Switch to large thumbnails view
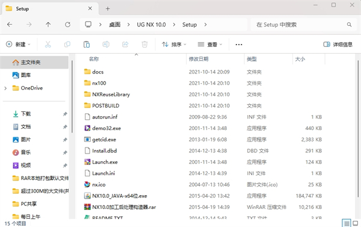The image size is (361, 227). click(x=356, y=223)
